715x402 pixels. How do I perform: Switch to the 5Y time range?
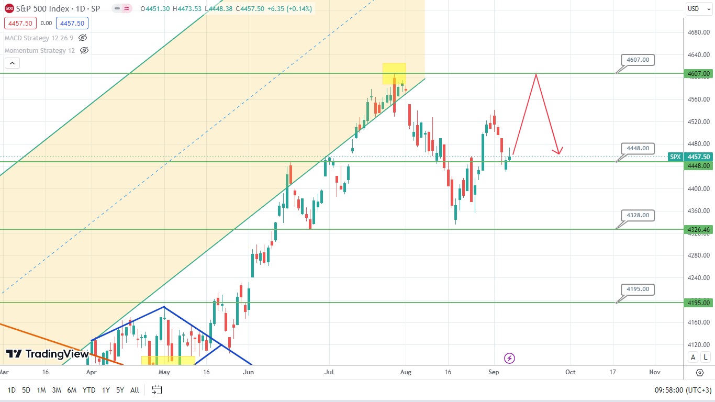[120, 390]
